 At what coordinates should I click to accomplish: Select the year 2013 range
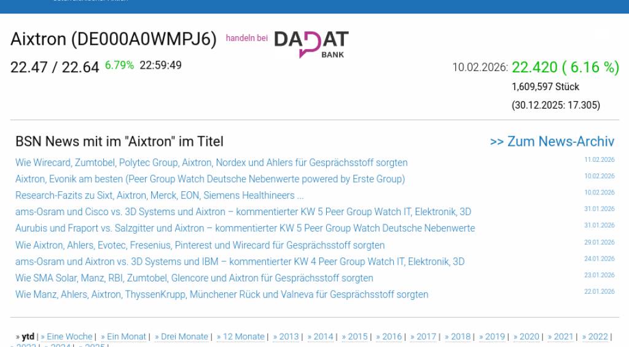tap(288, 337)
